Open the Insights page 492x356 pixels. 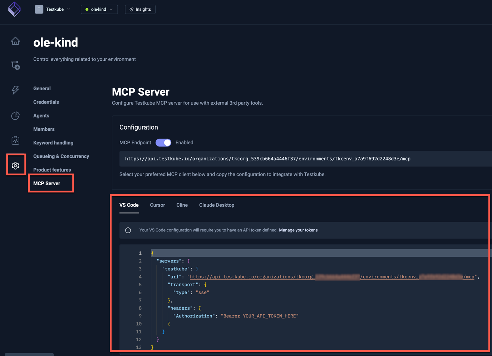click(x=140, y=9)
